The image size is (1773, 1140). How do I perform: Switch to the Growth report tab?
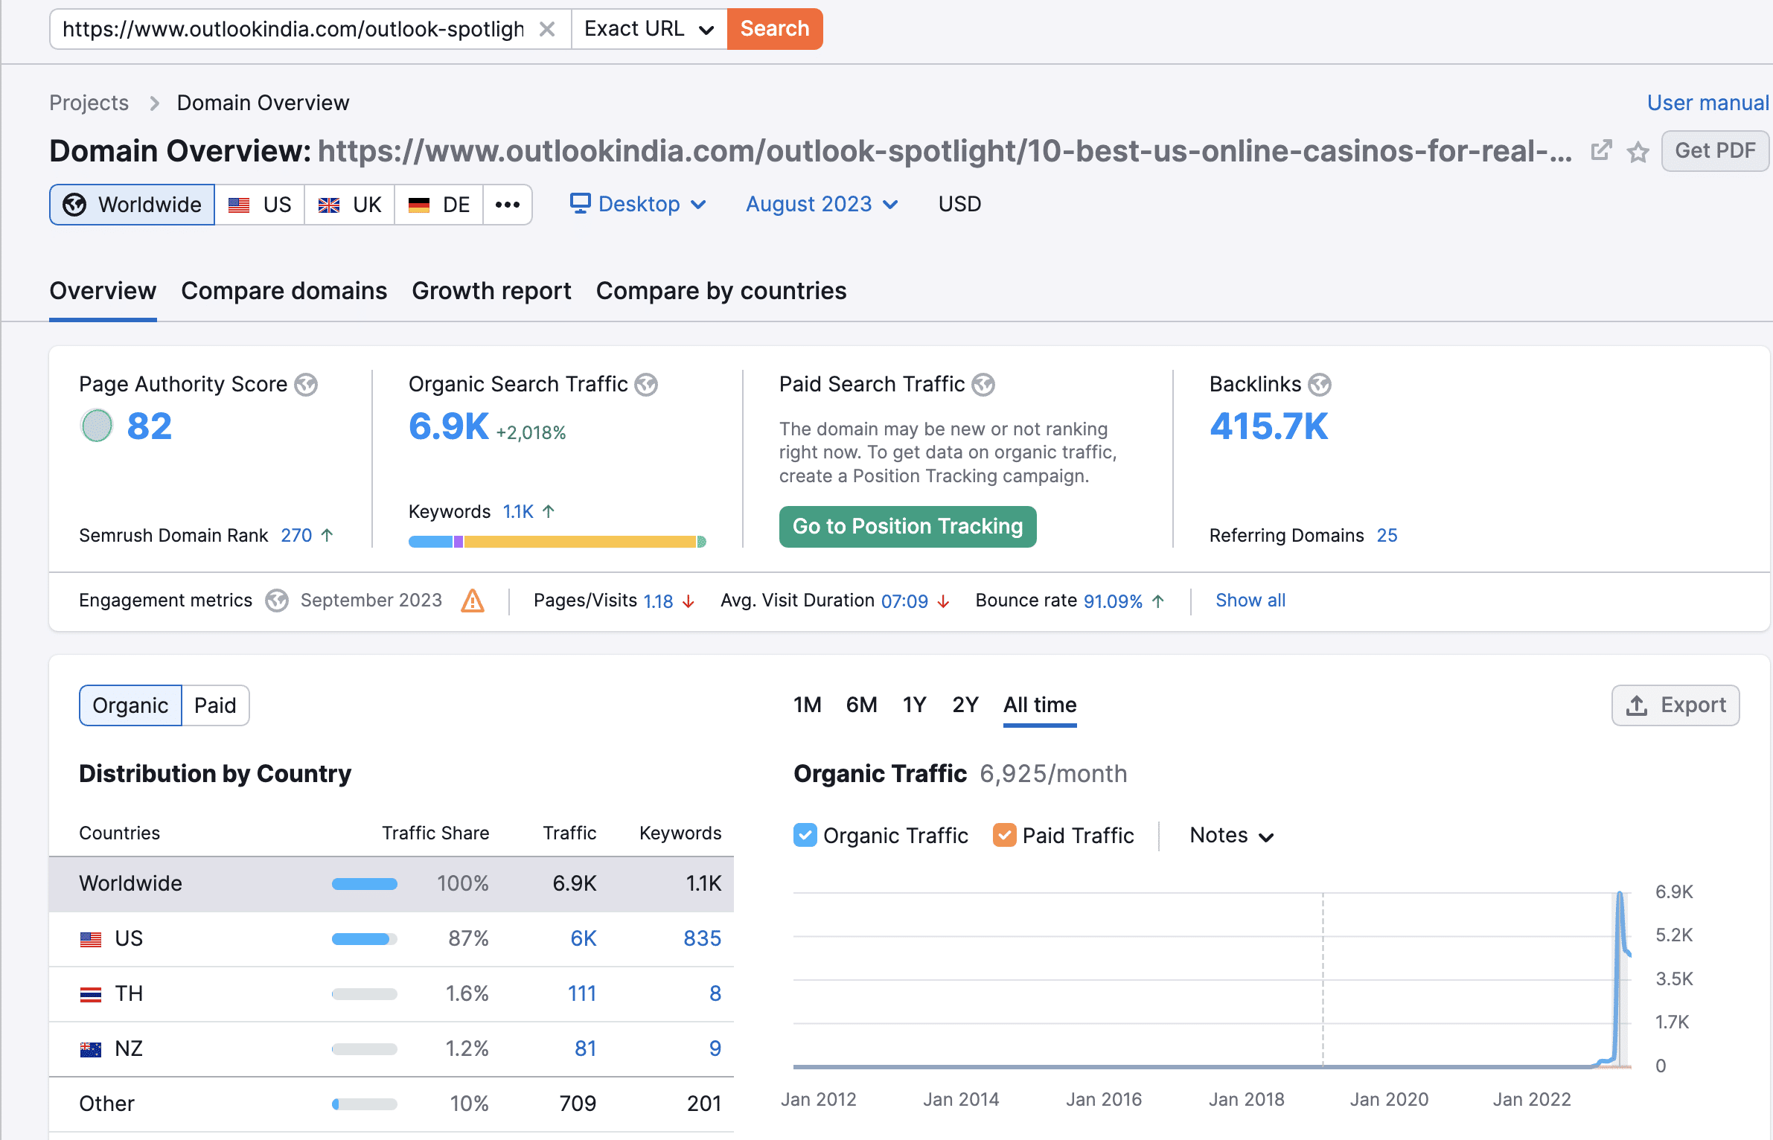(x=491, y=289)
